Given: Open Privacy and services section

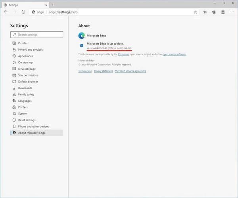Looking at the screenshot, I should tap(36, 49).
